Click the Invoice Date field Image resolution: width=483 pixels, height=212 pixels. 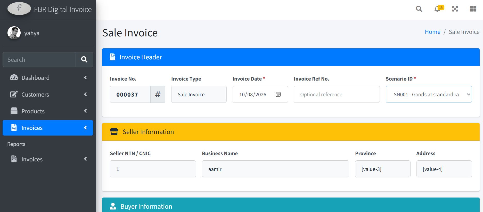[260, 94]
